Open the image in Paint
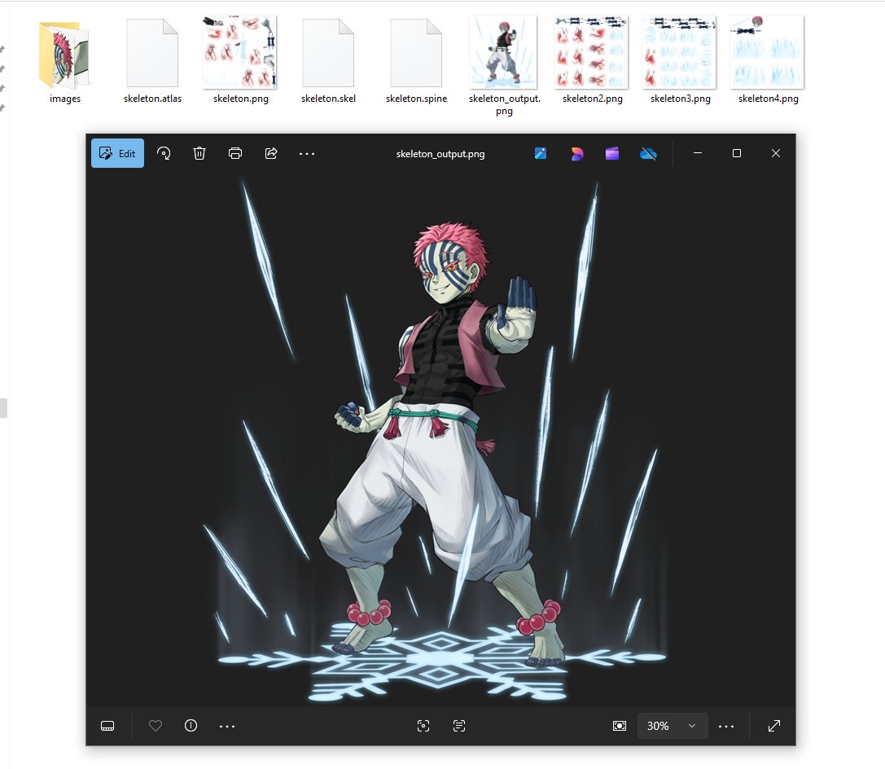The image size is (885, 769). point(541,153)
